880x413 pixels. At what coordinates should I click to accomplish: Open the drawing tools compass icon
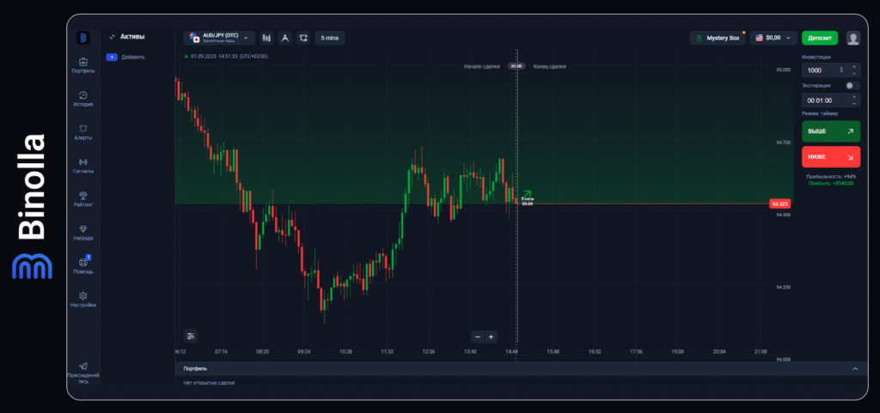pyautogui.click(x=285, y=38)
